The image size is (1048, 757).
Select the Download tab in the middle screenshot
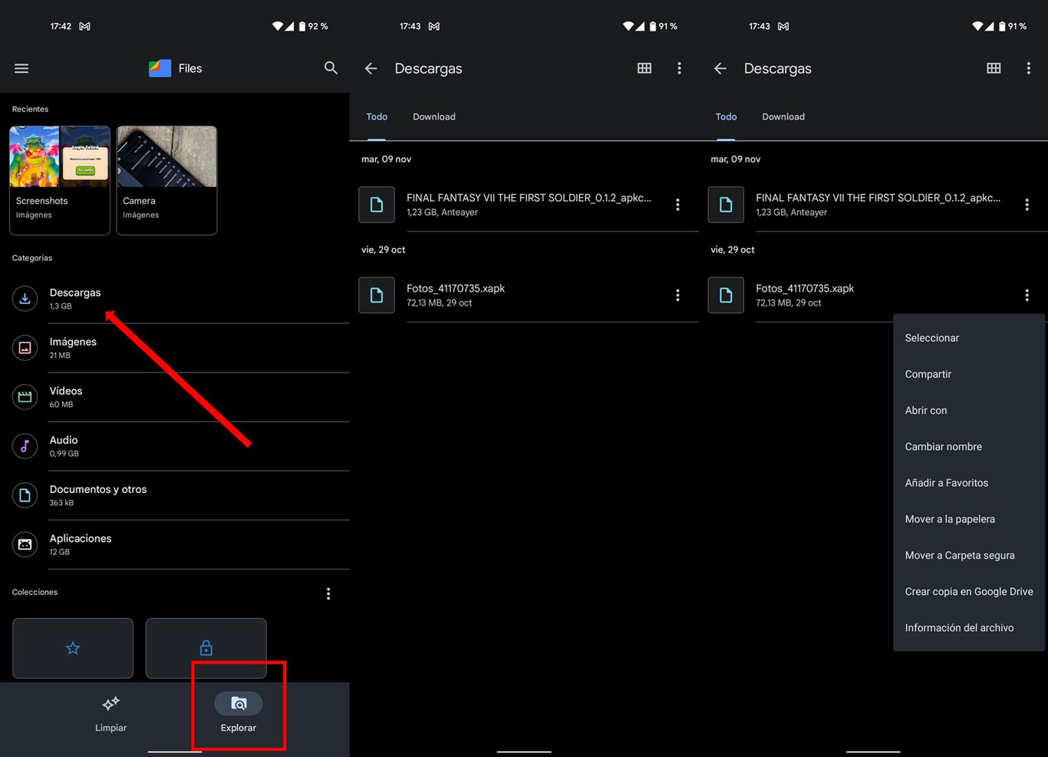tap(434, 117)
